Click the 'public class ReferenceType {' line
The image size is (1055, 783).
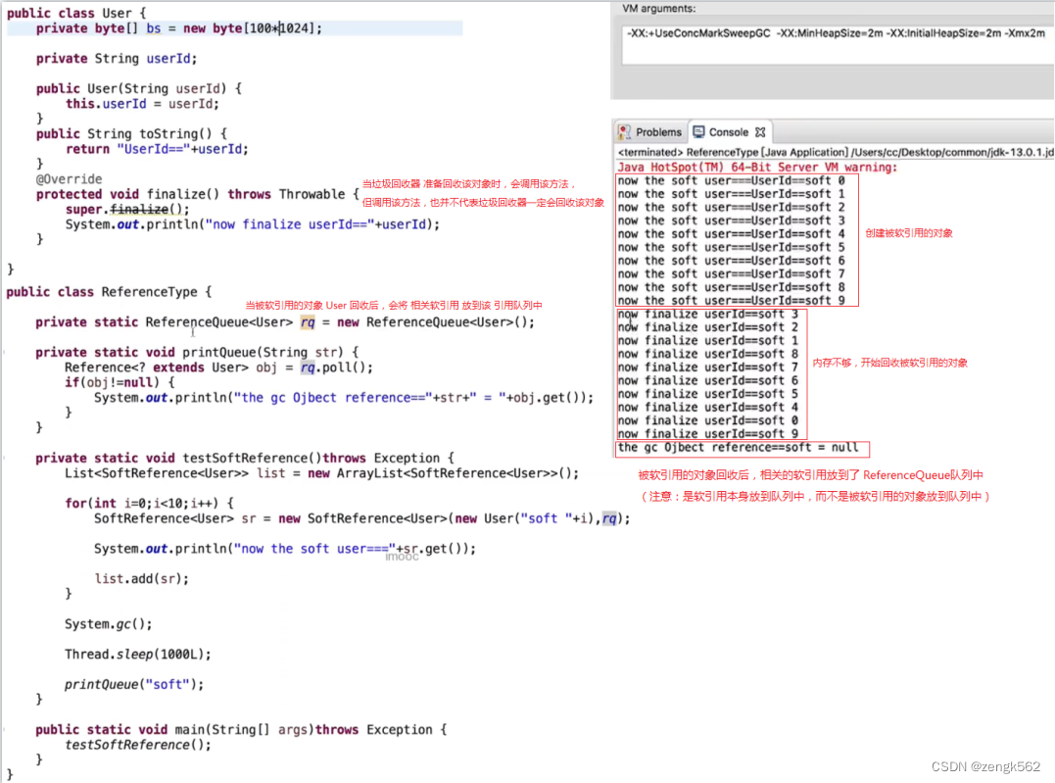pyautogui.click(x=109, y=291)
